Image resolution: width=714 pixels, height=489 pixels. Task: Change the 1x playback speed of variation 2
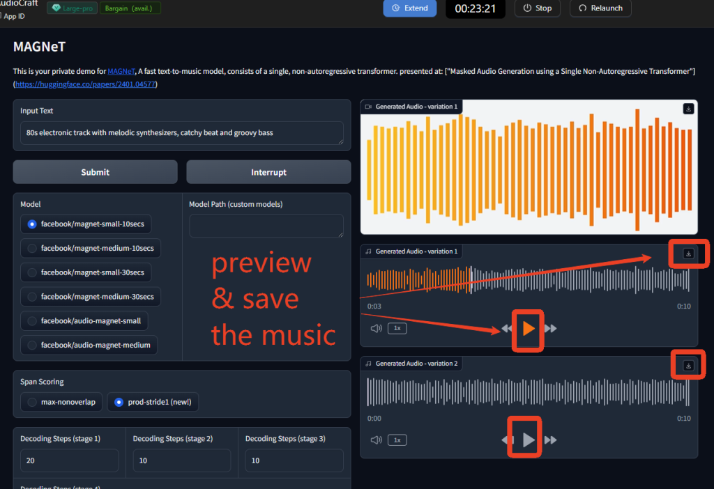(397, 440)
